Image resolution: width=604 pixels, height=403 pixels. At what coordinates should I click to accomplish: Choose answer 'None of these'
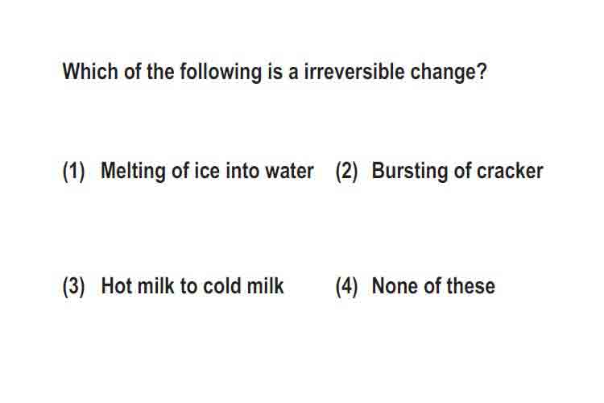click(x=433, y=286)
